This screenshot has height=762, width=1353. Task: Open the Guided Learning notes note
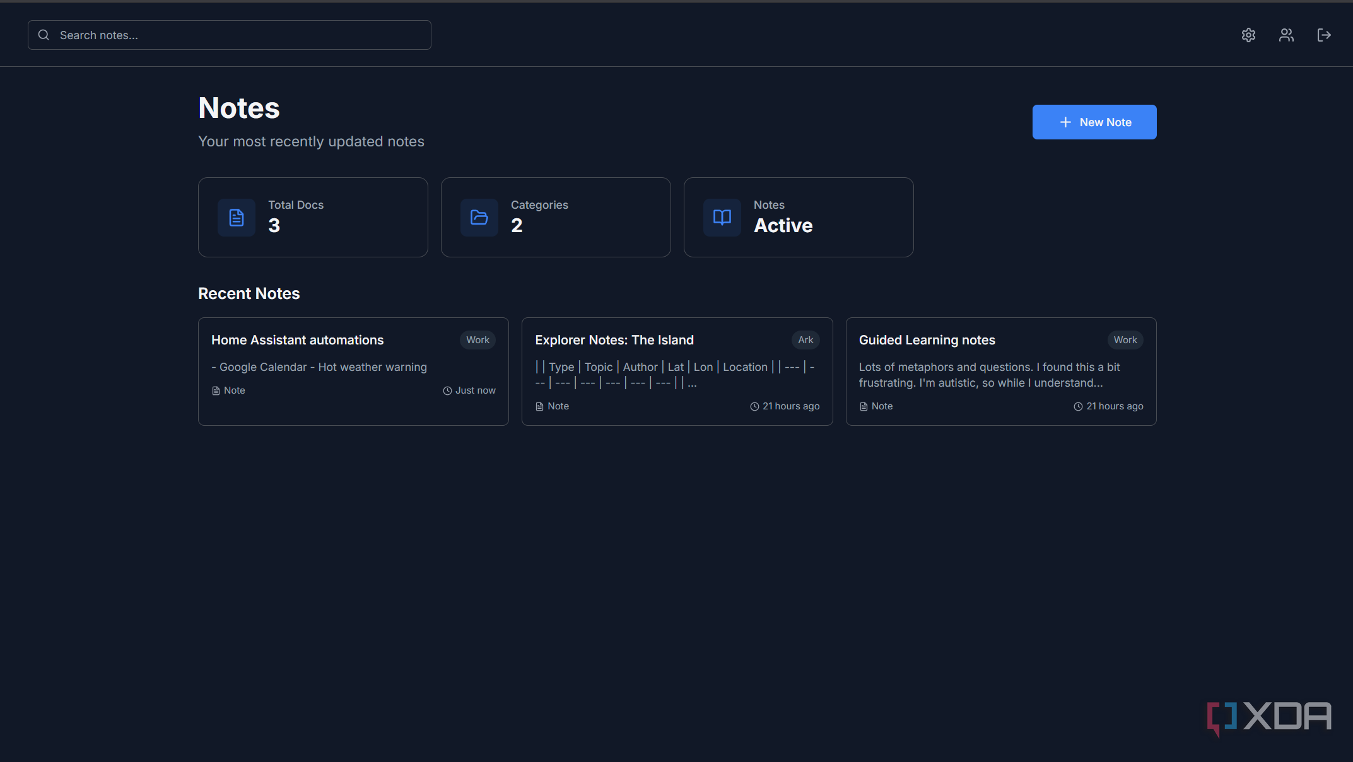pos(1001,372)
